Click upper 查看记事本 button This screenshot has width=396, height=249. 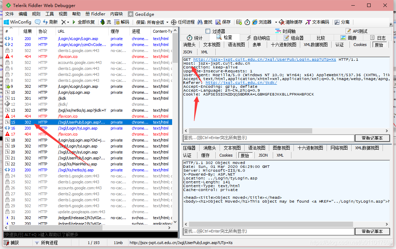click(372, 138)
